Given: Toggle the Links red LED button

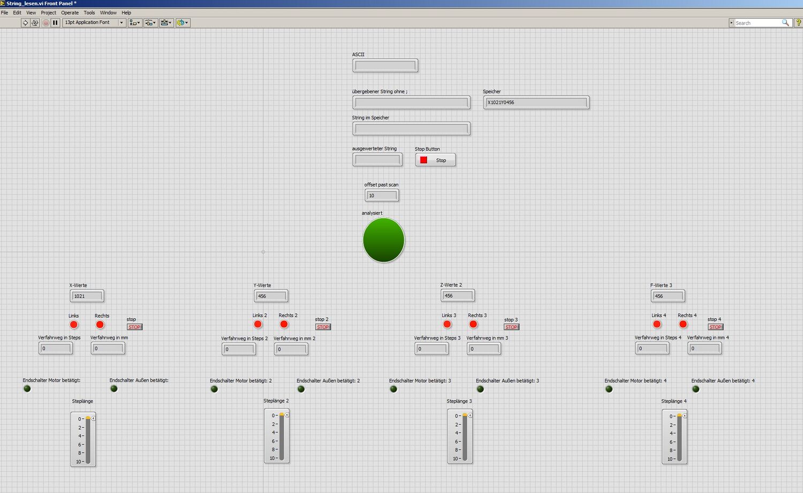Looking at the screenshot, I should pyautogui.click(x=74, y=325).
